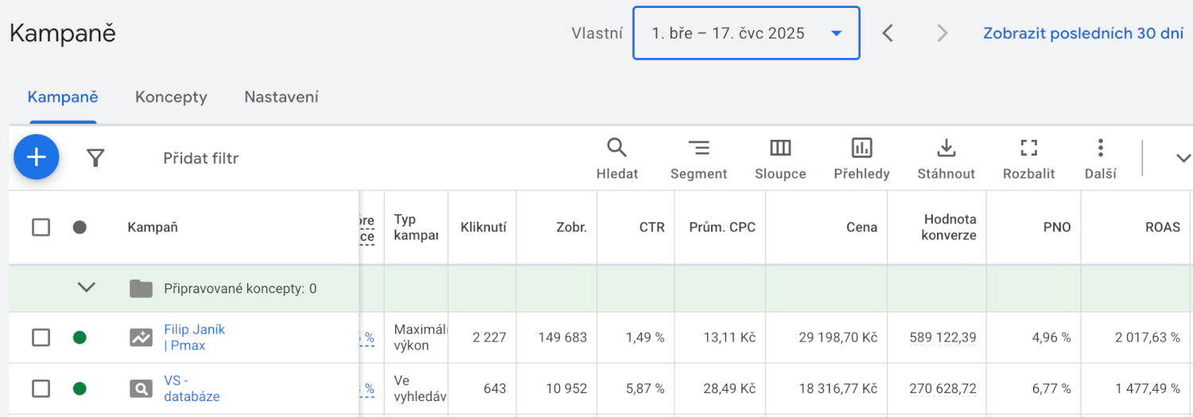This screenshot has width=1193, height=417.
Task: Click green status dot of Filip Janík campaign
Action: [80, 338]
